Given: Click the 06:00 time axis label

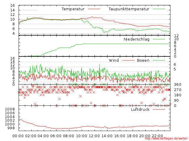Looking at the screenshot, I should pos(56,136).
